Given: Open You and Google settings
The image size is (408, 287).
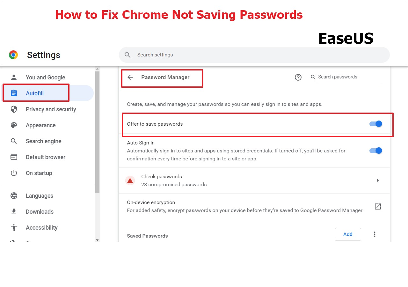Looking at the screenshot, I should click(45, 77).
